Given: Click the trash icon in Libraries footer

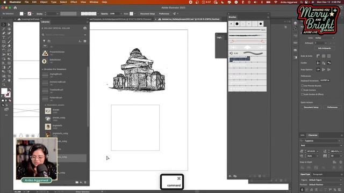Looking at the screenshot, I should click(x=85, y=182).
